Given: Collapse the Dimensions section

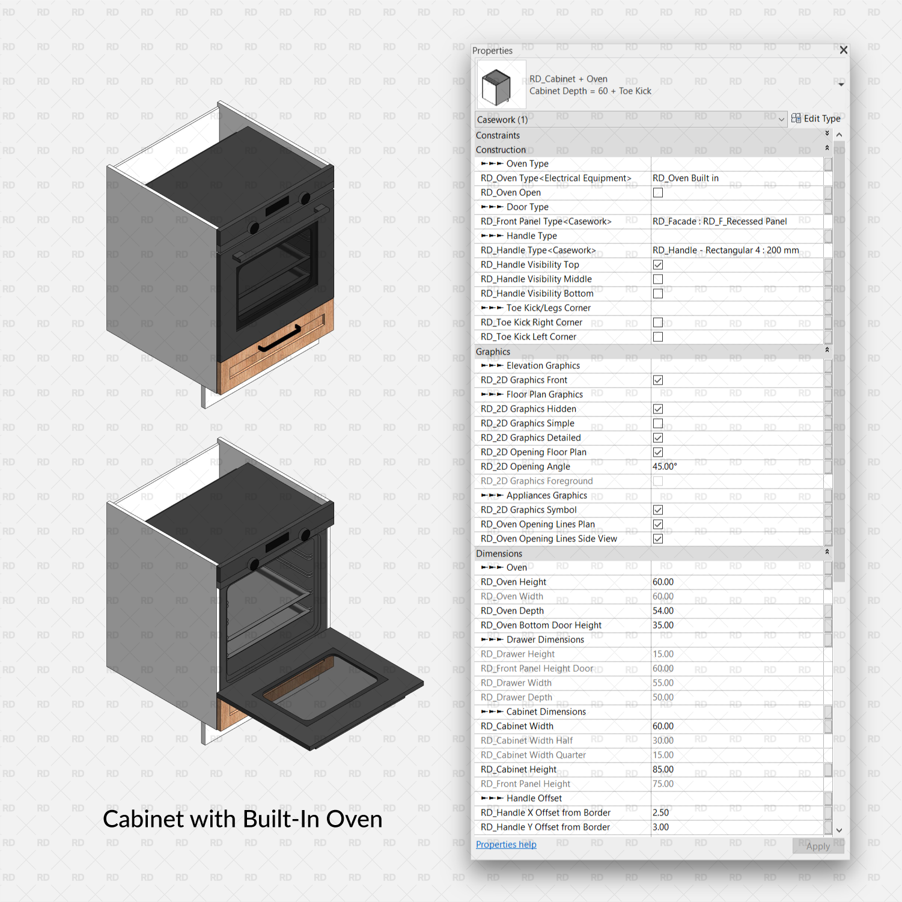Looking at the screenshot, I should [x=827, y=553].
